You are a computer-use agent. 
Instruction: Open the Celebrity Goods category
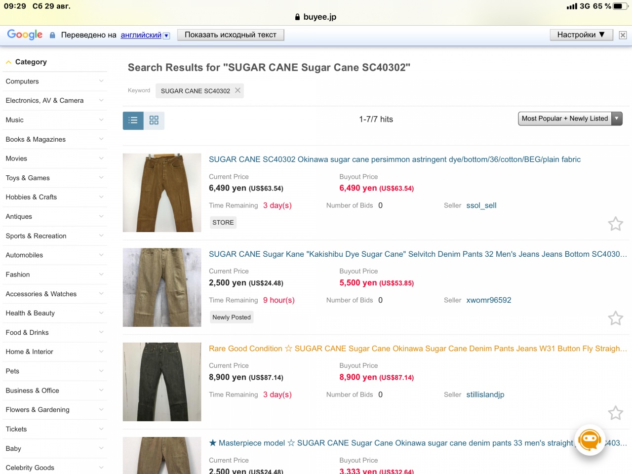(55, 468)
